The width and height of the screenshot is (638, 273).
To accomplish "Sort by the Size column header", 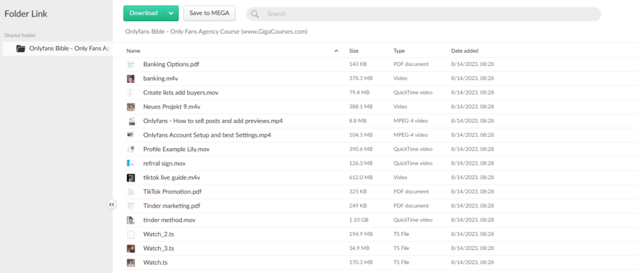I will 354,51.
